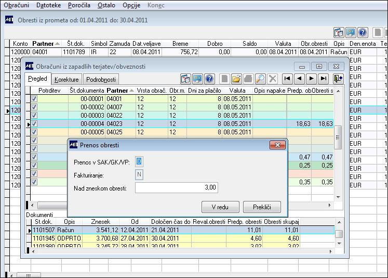Toggle the Potrditev checkbox for document 00-00001
388x278 pixels.
click(x=34, y=98)
